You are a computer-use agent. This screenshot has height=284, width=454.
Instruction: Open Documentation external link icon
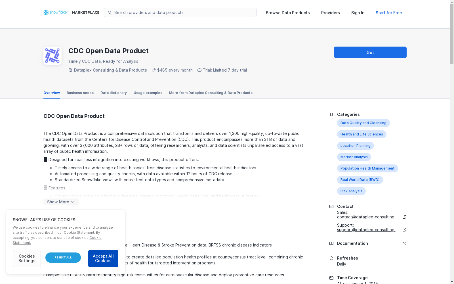404,243
